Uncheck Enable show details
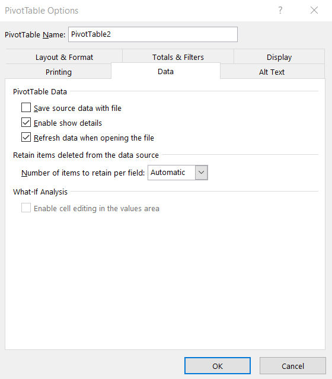Screen dimensions: 332x379 pyautogui.click(x=26, y=122)
